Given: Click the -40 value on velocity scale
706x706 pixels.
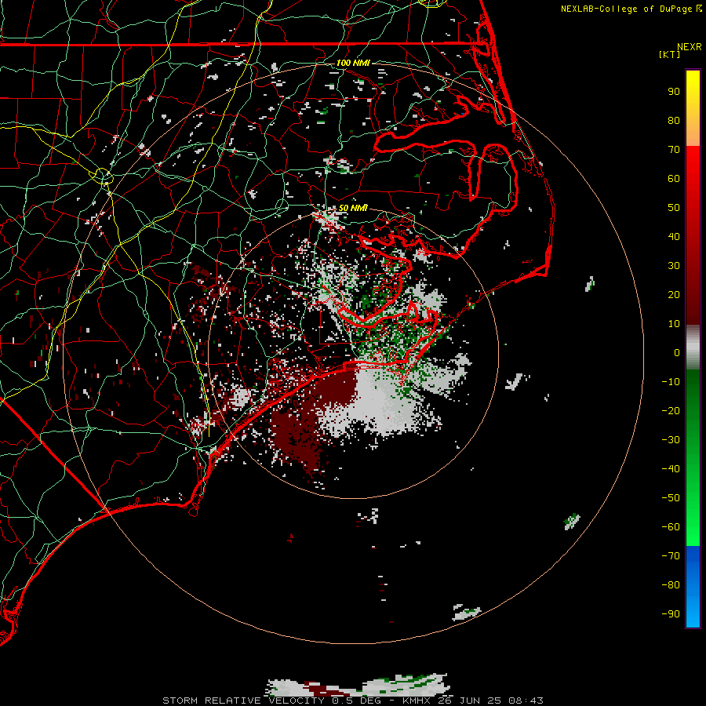Looking at the screenshot, I should (671, 469).
